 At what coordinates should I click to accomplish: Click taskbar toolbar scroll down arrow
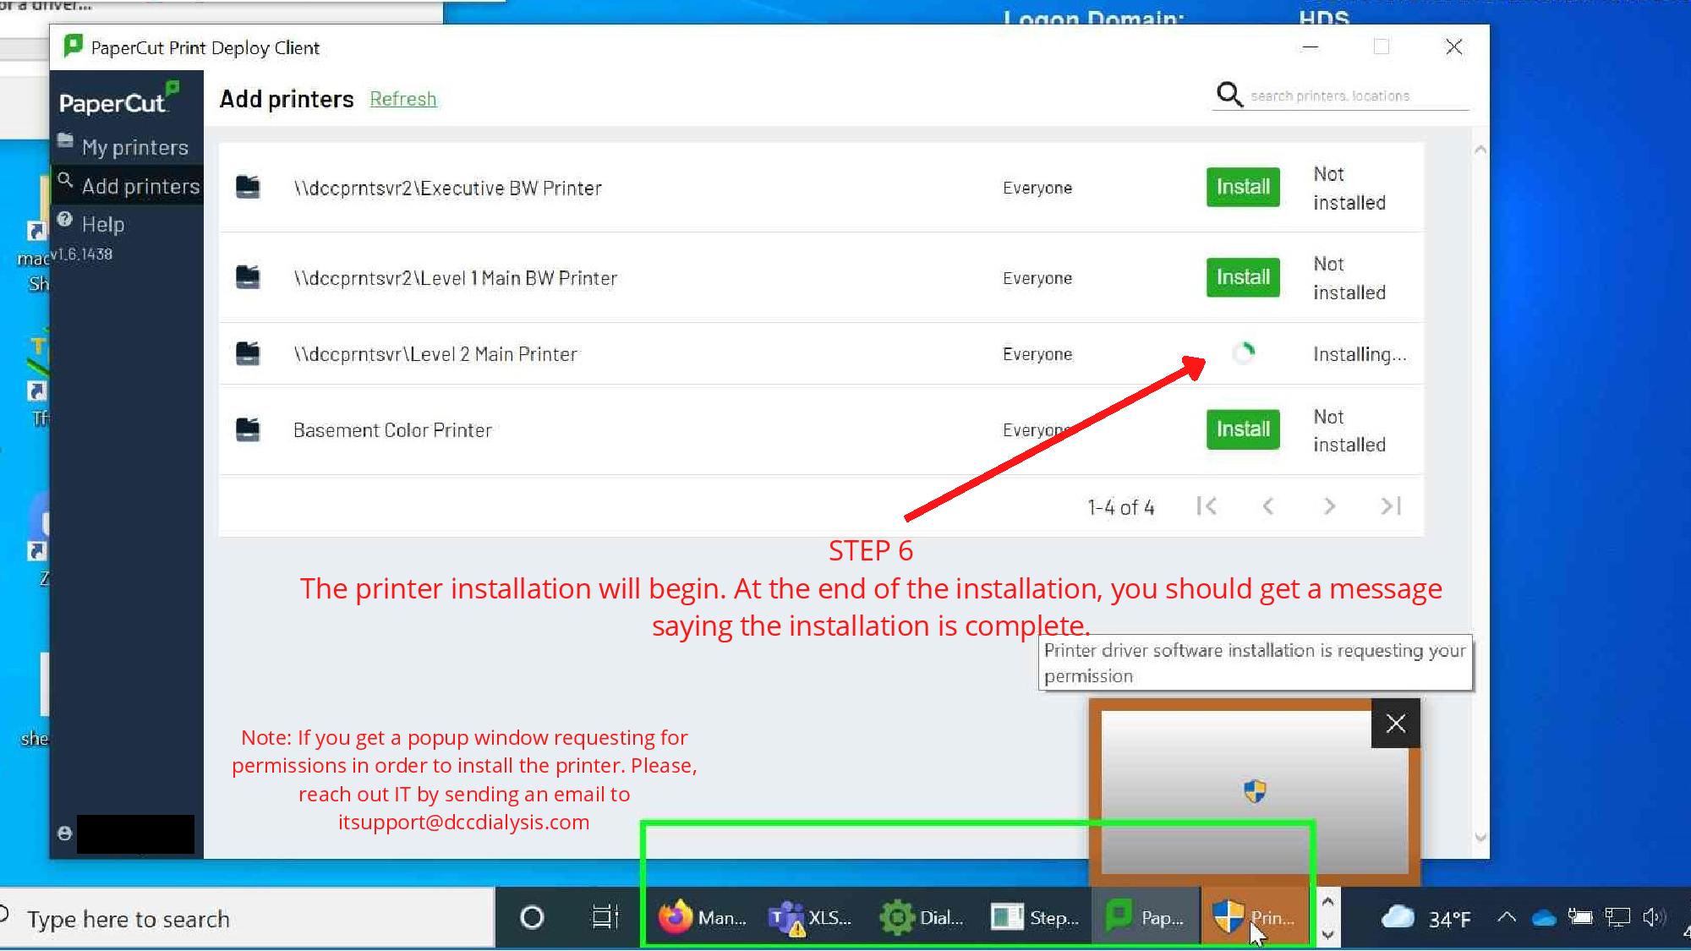1327,934
